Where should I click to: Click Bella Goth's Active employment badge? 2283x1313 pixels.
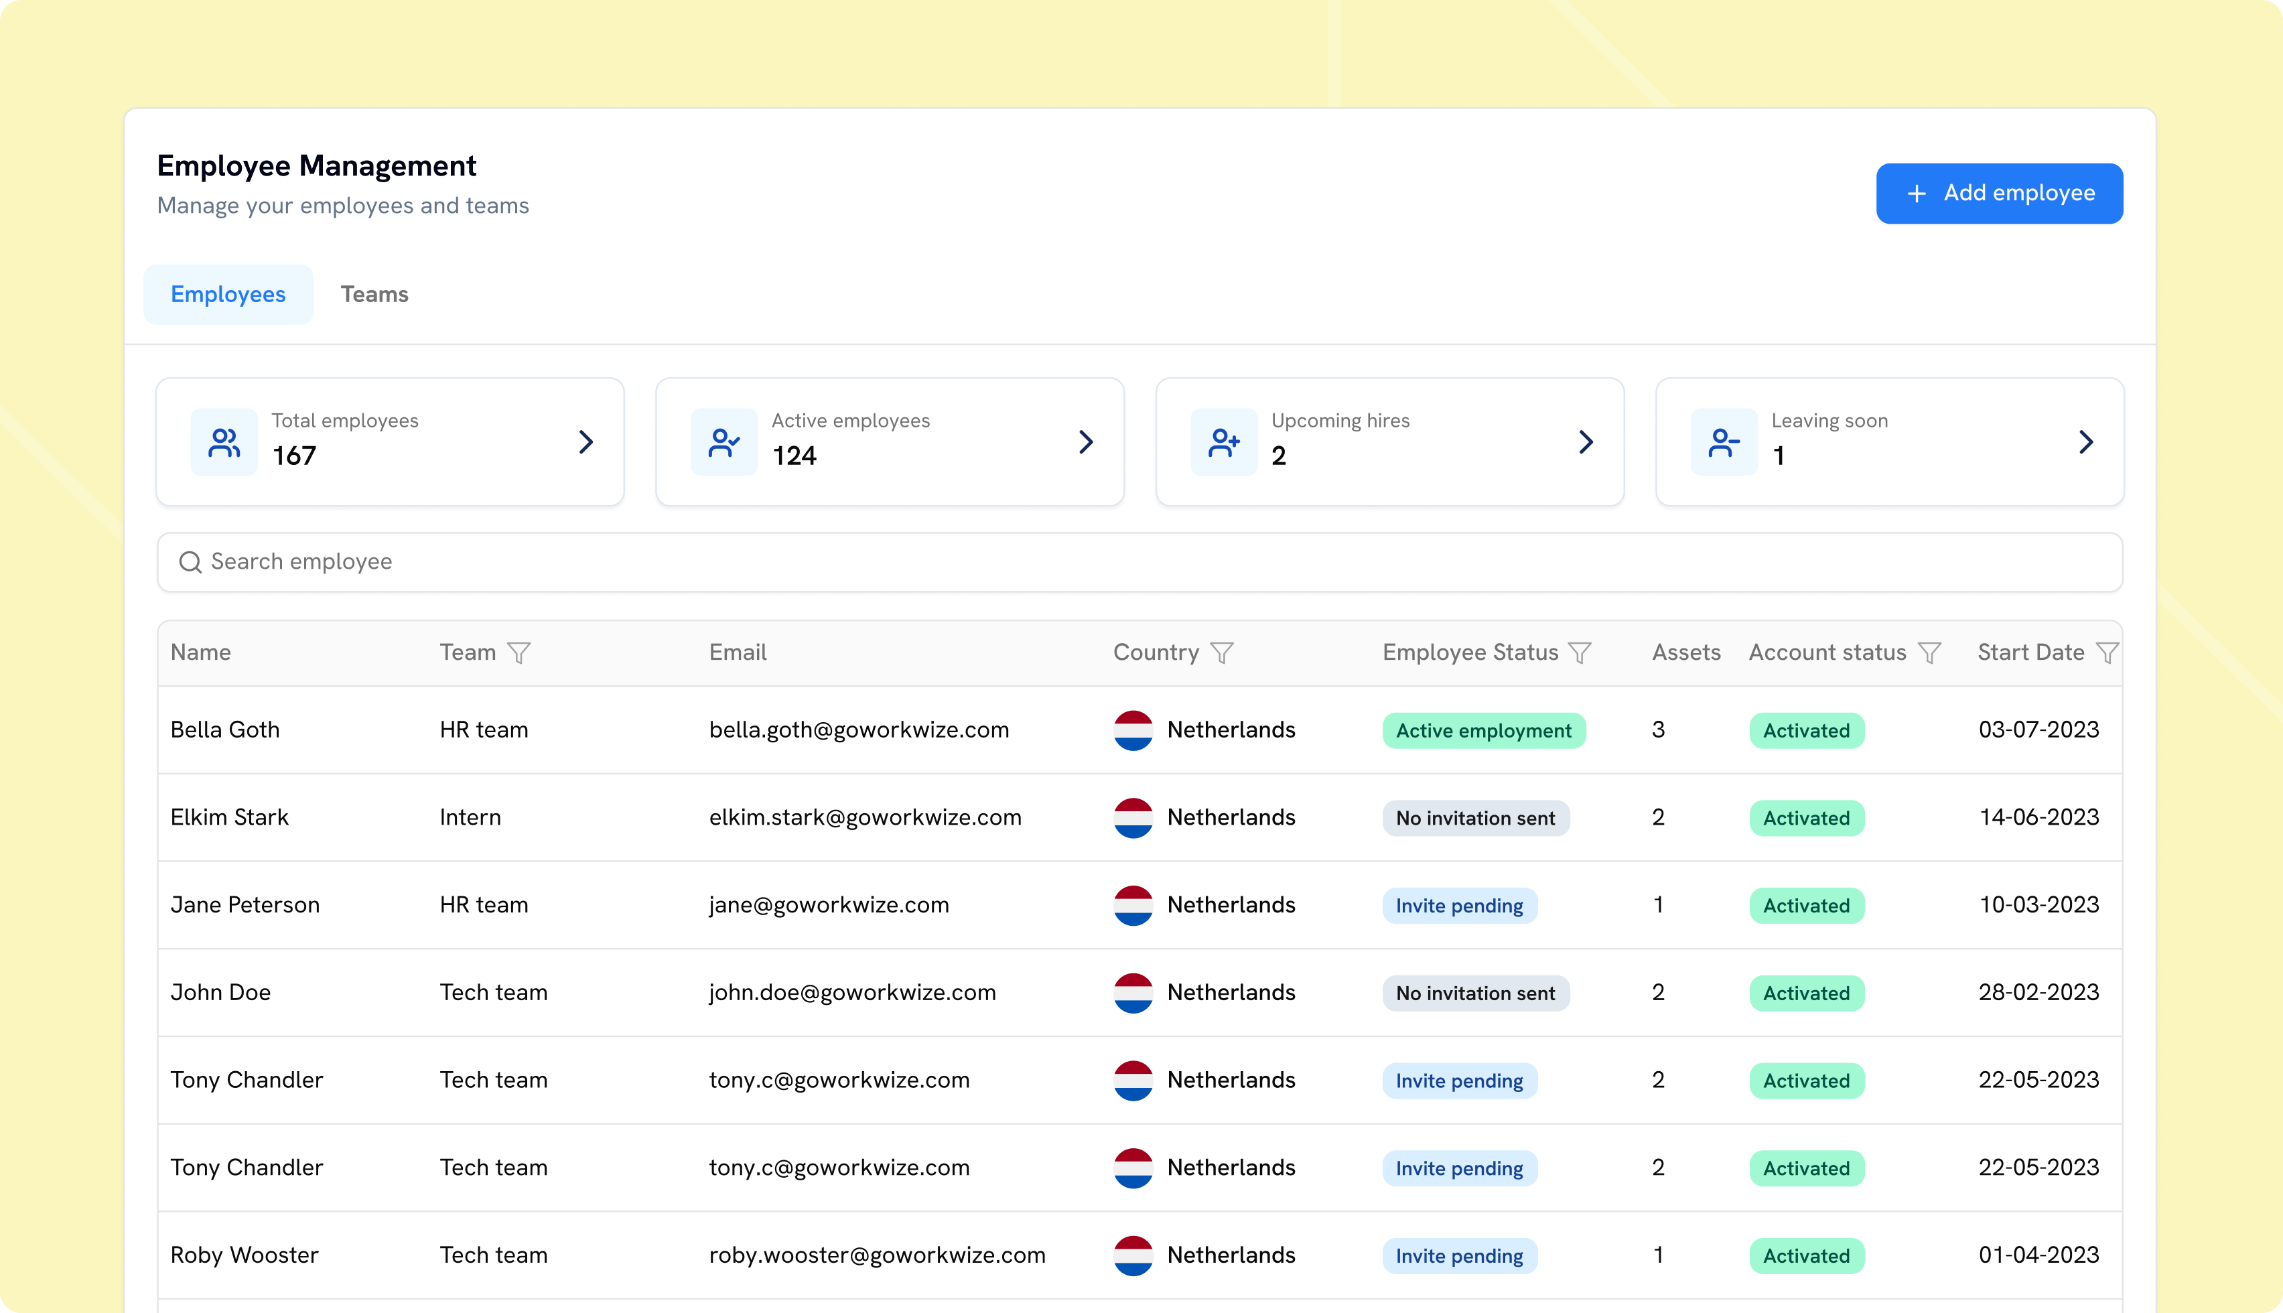[x=1483, y=730]
